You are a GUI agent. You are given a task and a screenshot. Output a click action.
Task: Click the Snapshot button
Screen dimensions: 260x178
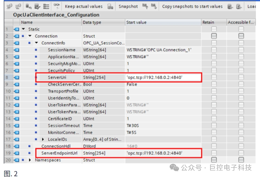pyautogui.click(x=128, y=6)
